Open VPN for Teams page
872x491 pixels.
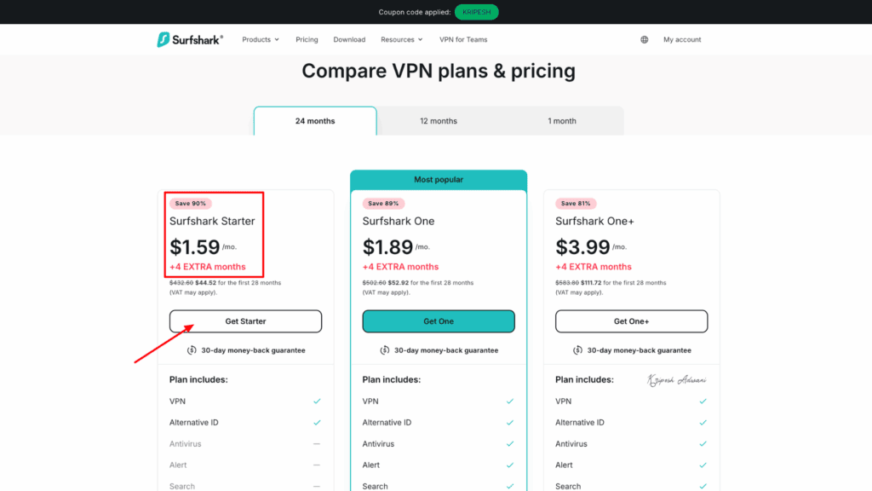[x=463, y=39]
